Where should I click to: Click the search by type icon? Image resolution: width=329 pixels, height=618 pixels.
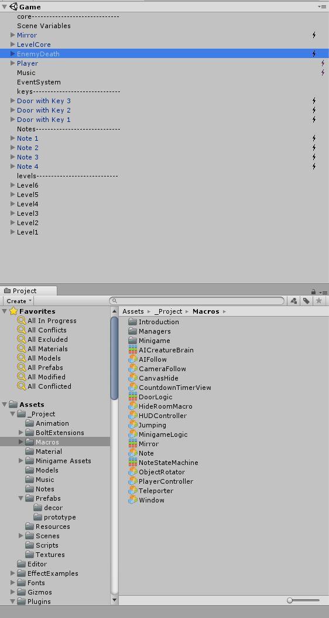293,301
